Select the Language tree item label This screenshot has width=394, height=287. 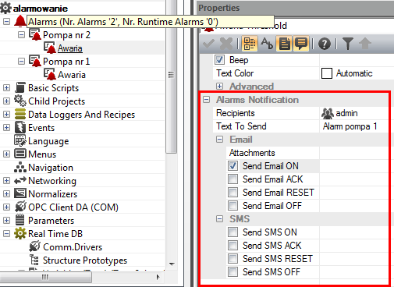(48, 141)
